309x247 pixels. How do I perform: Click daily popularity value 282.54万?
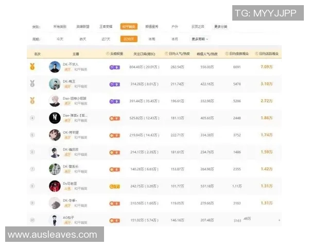point(177,67)
